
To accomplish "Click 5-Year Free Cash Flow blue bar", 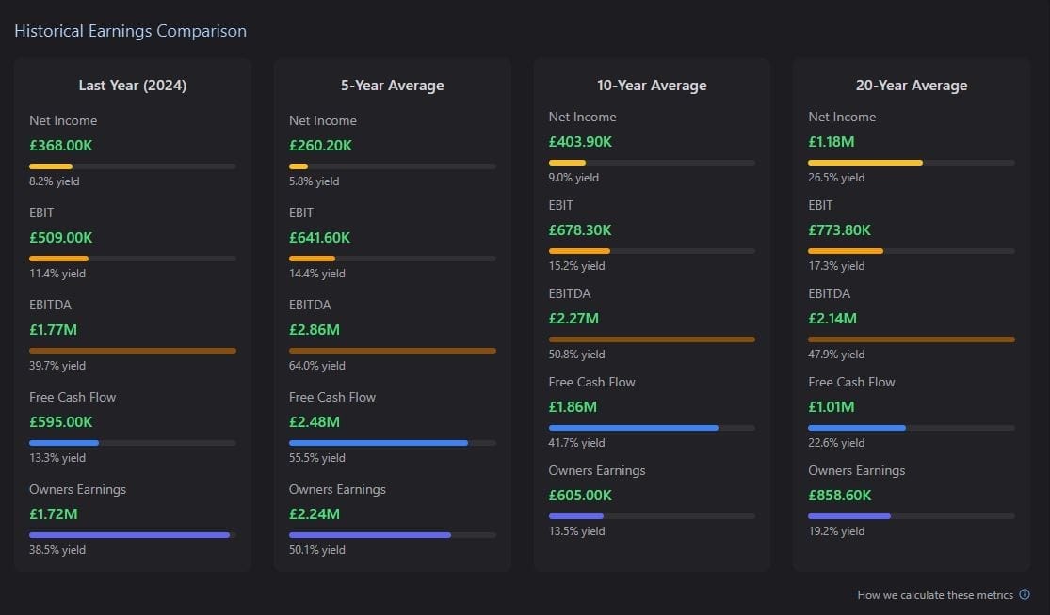I will [393, 443].
